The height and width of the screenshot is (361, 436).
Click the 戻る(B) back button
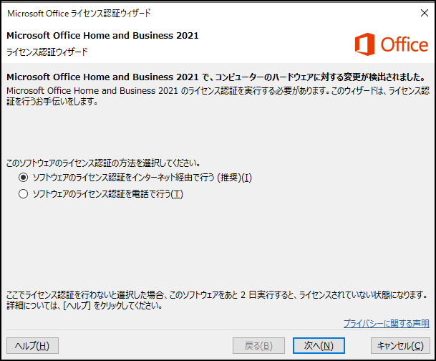258,345
